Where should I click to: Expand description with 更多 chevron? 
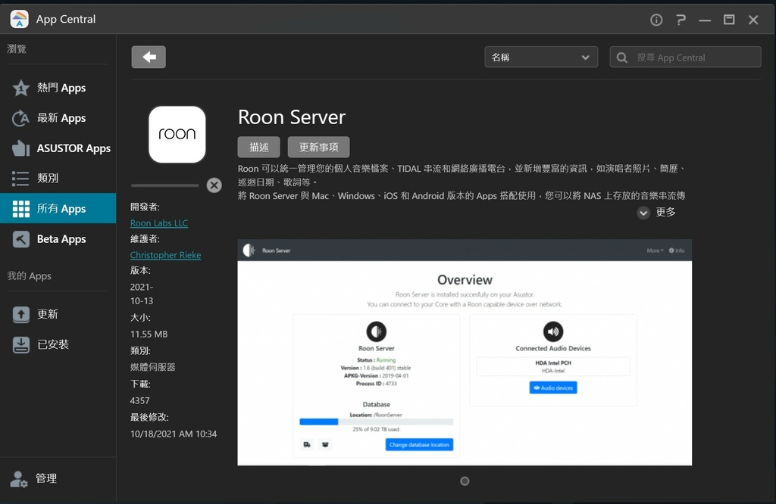[x=643, y=213]
